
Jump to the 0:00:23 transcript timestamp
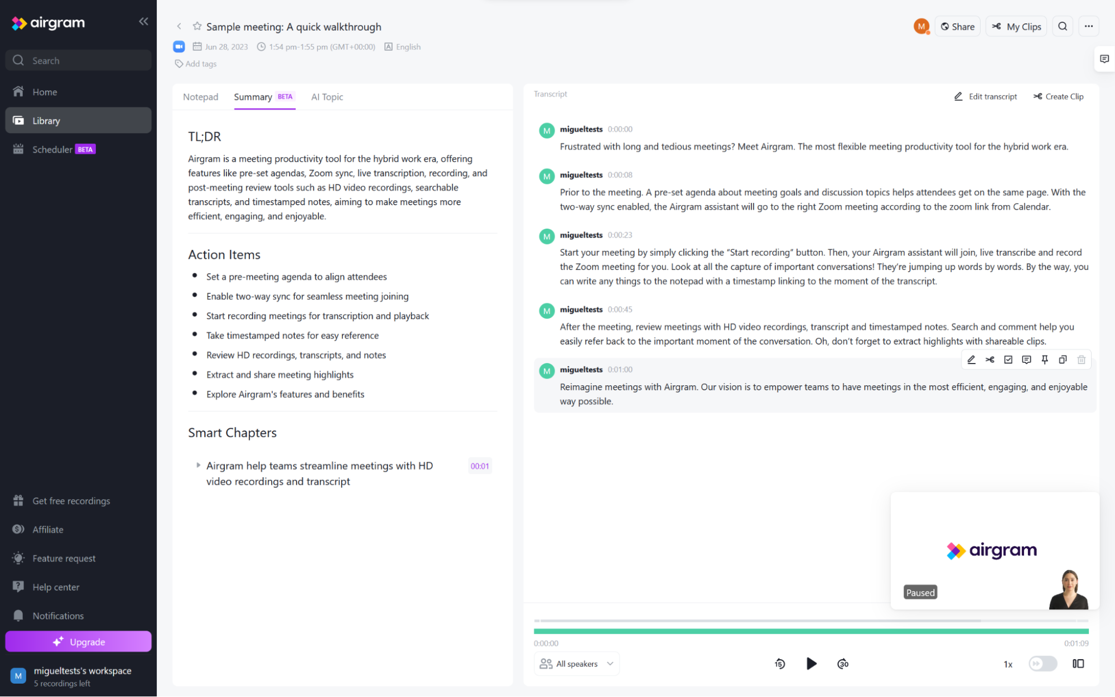point(620,235)
